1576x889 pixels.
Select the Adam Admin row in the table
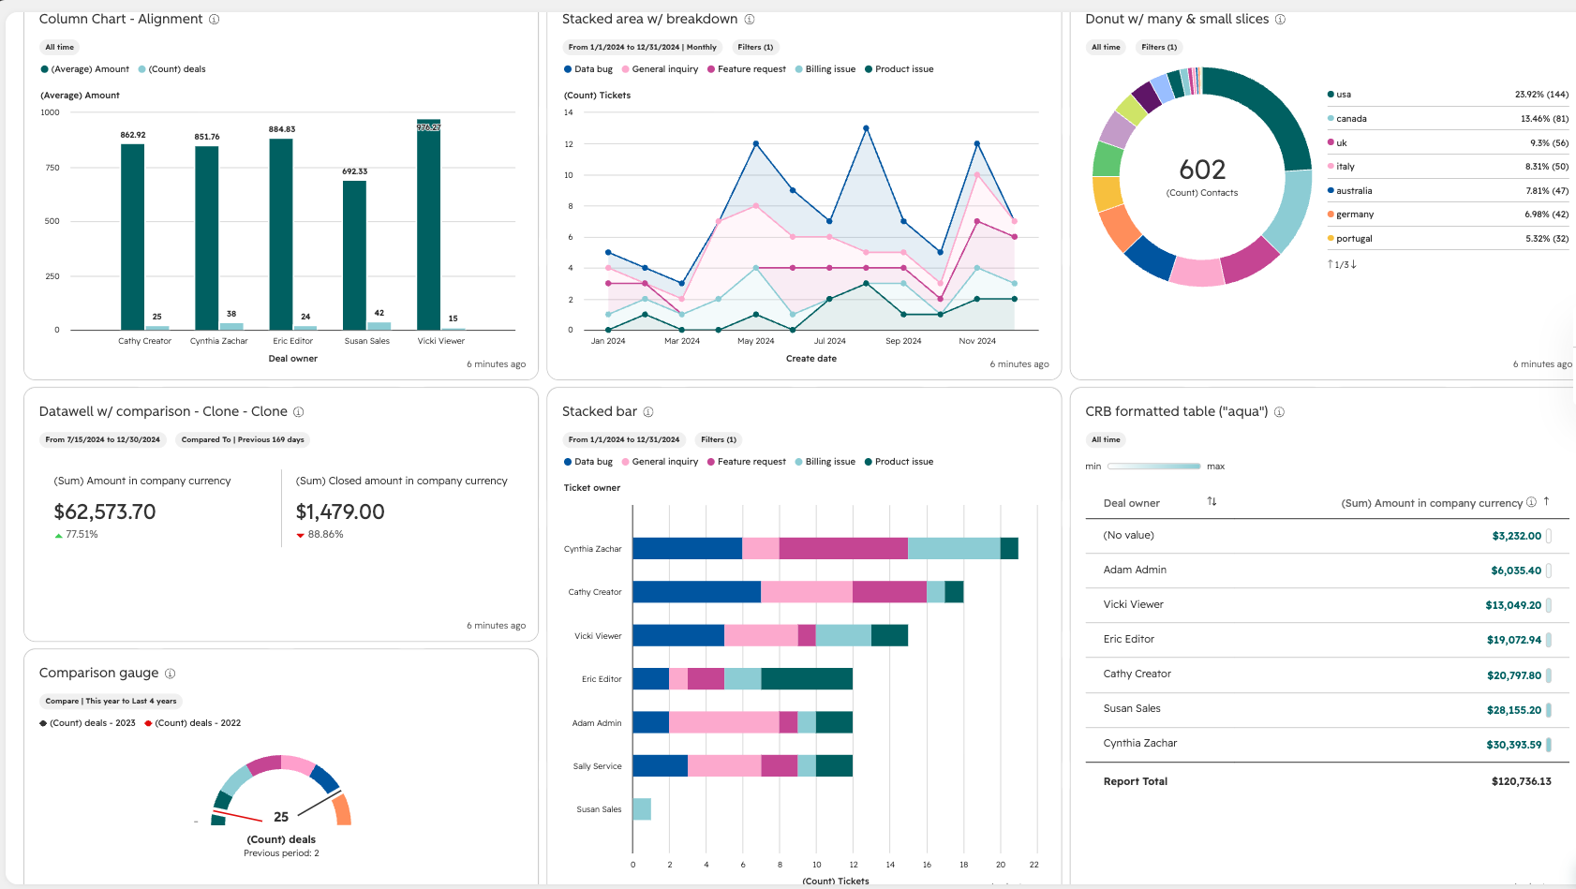pos(1327,570)
